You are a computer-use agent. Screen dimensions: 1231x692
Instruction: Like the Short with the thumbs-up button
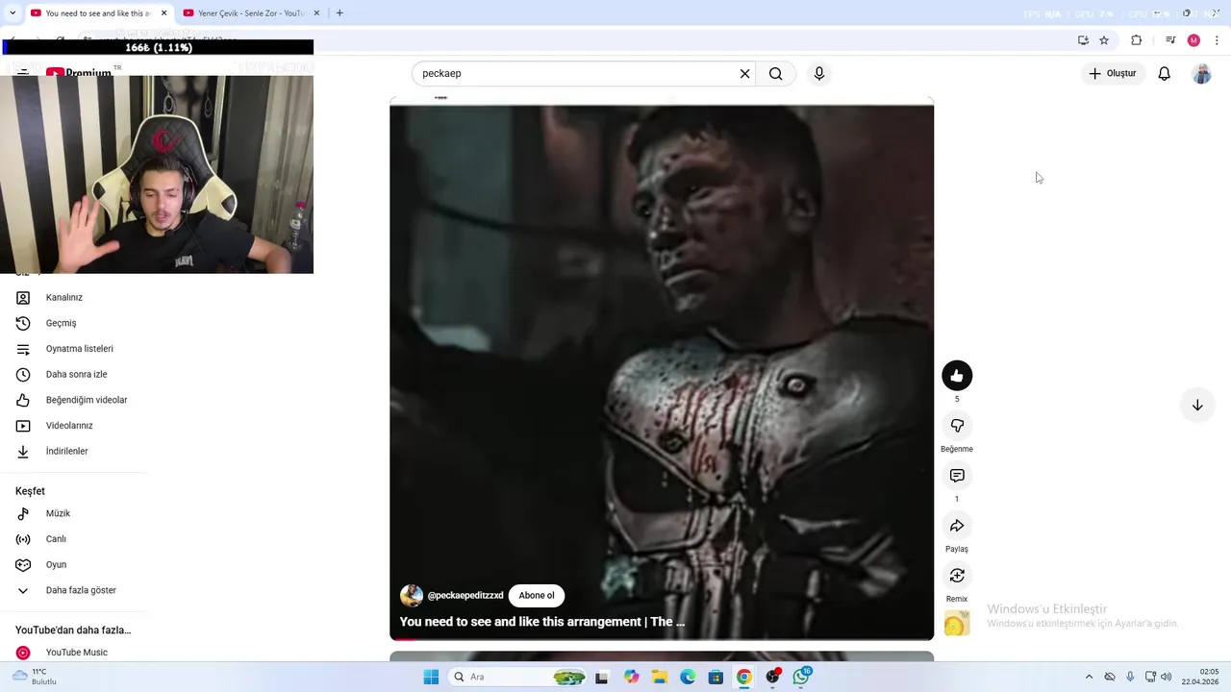[957, 376]
